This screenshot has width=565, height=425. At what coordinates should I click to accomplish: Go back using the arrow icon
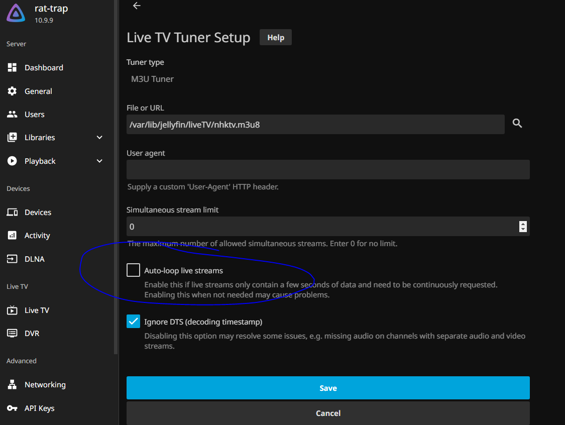click(137, 6)
